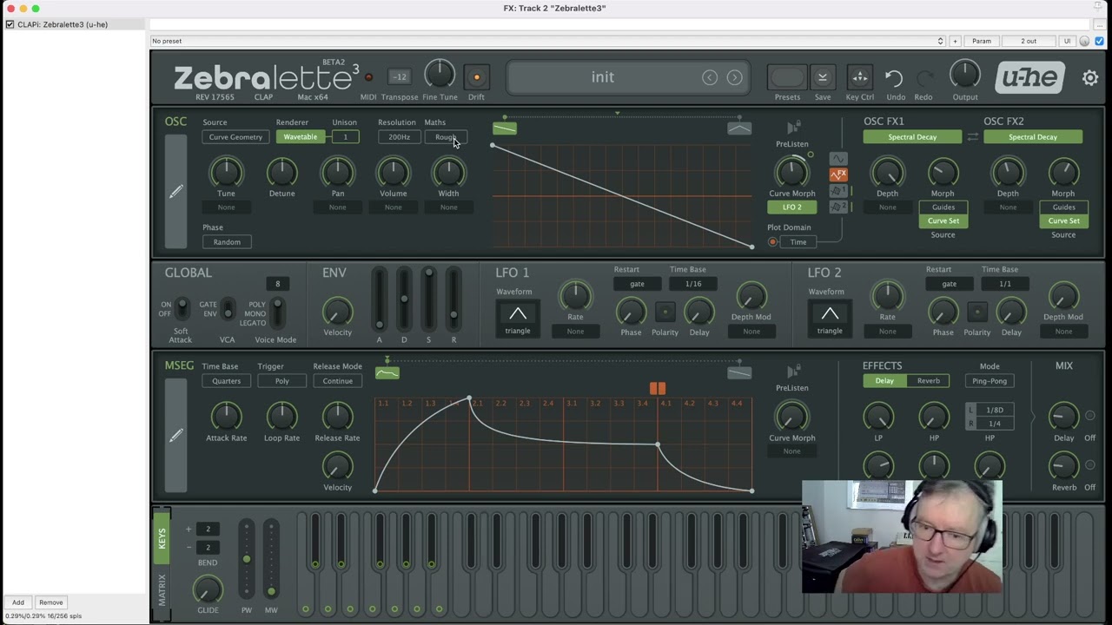Switch to the Reverb effects tab
The image size is (1112, 625).
tap(928, 381)
